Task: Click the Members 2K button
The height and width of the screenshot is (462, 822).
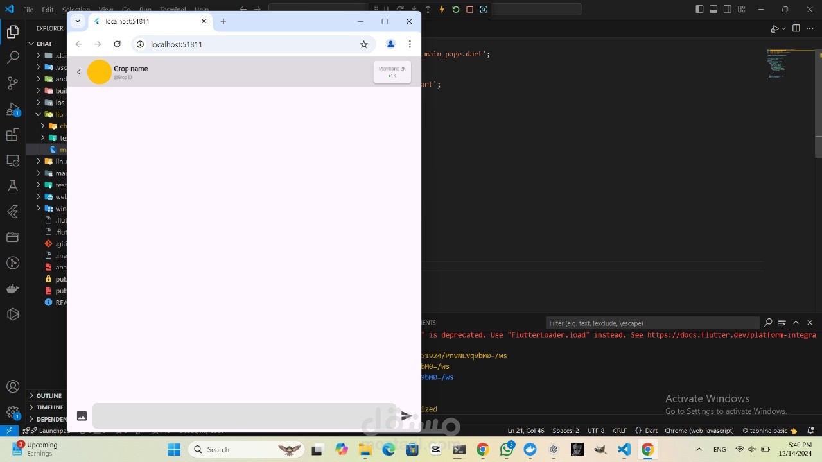Action: 392,72
